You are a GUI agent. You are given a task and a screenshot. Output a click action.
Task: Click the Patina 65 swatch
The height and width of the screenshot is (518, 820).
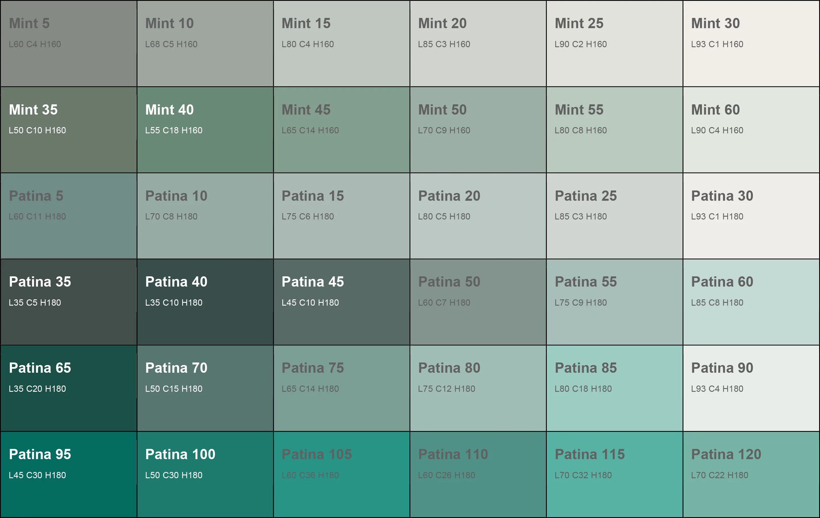pos(68,388)
